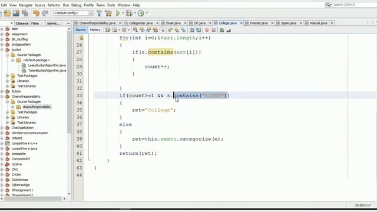Click the Comment code icon

coord(222,30)
